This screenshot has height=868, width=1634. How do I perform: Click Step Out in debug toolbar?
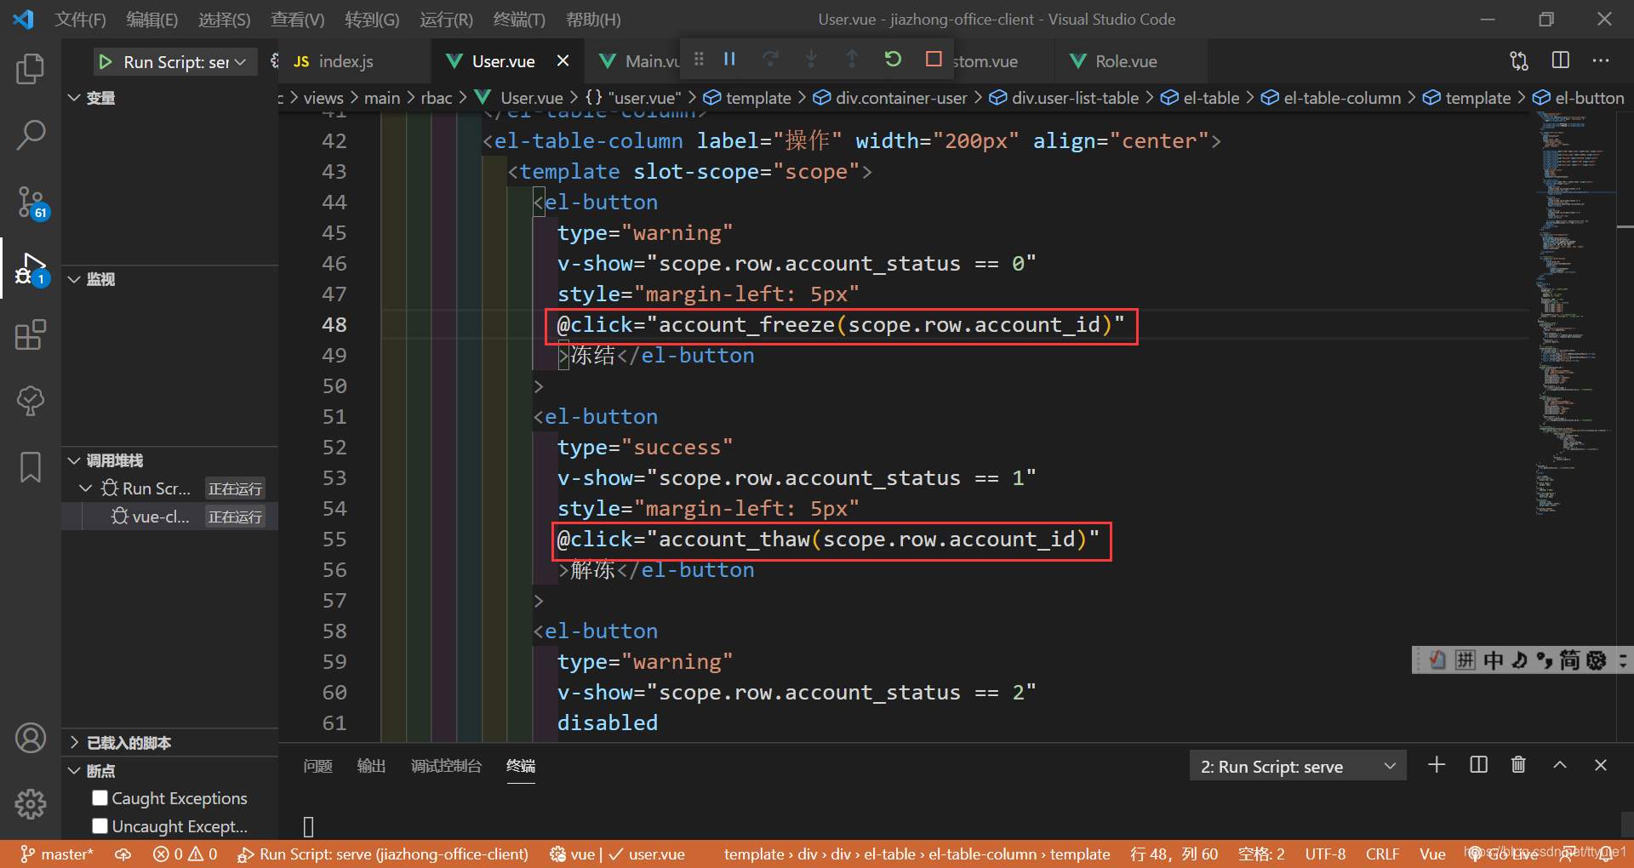852,59
